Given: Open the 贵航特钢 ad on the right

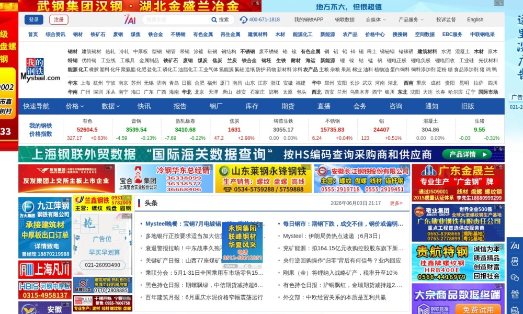Looking at the screenshot, I should click(458, 263).
